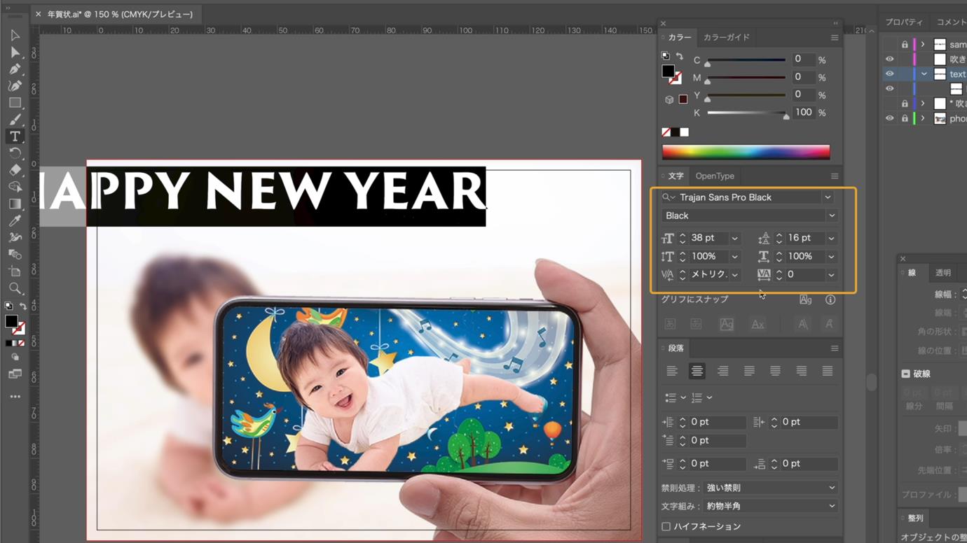967x543 pixels.
Task: Select the Pen tool
Action: click(x=15, y=69)
